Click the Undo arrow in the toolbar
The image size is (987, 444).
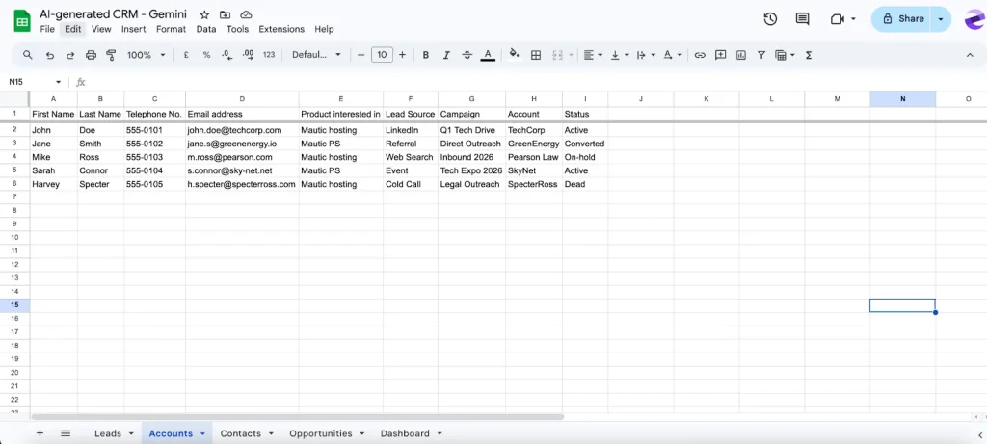(49, 55)
